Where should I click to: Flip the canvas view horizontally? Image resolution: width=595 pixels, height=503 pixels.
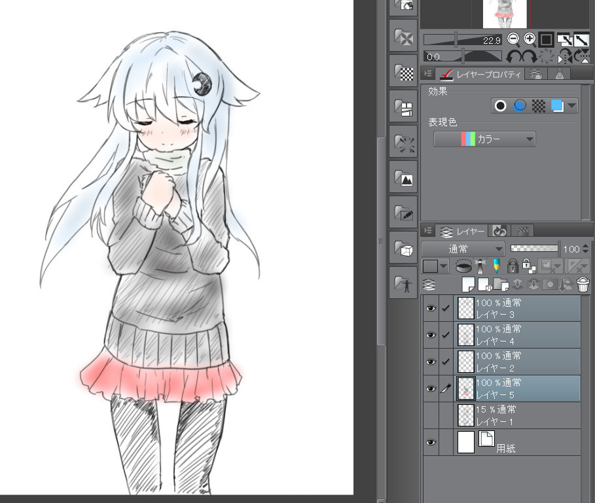click(x=565, y=56)
